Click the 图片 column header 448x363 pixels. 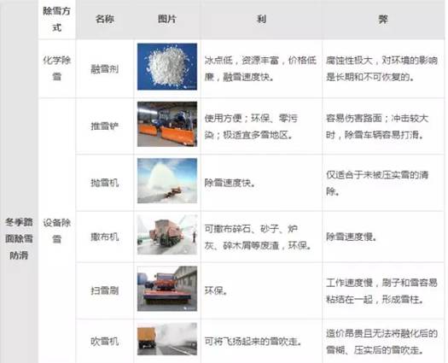[x=167, y=20]
